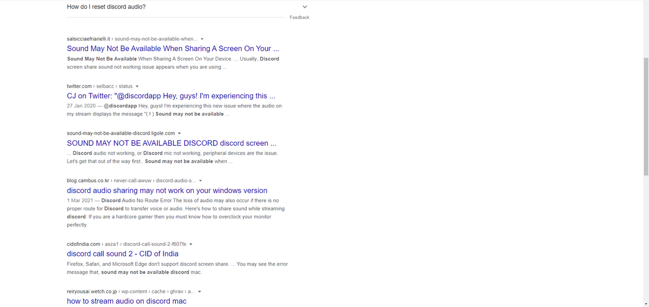The width and height of the screenshot is (649, 307).
Task: Open 'how to stream audio on discord mac' result
Action: click(x=127, y=301)
